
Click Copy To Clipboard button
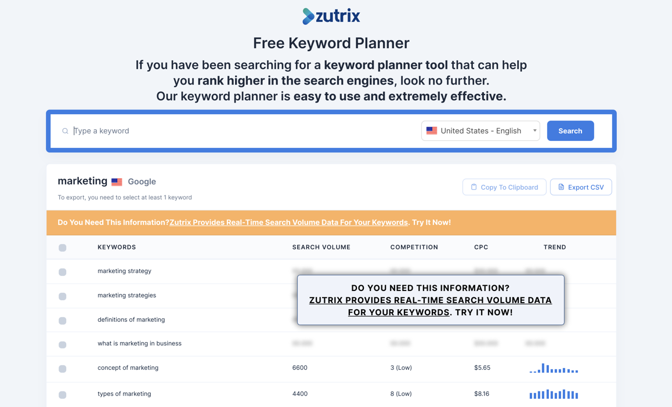(504, 187)
